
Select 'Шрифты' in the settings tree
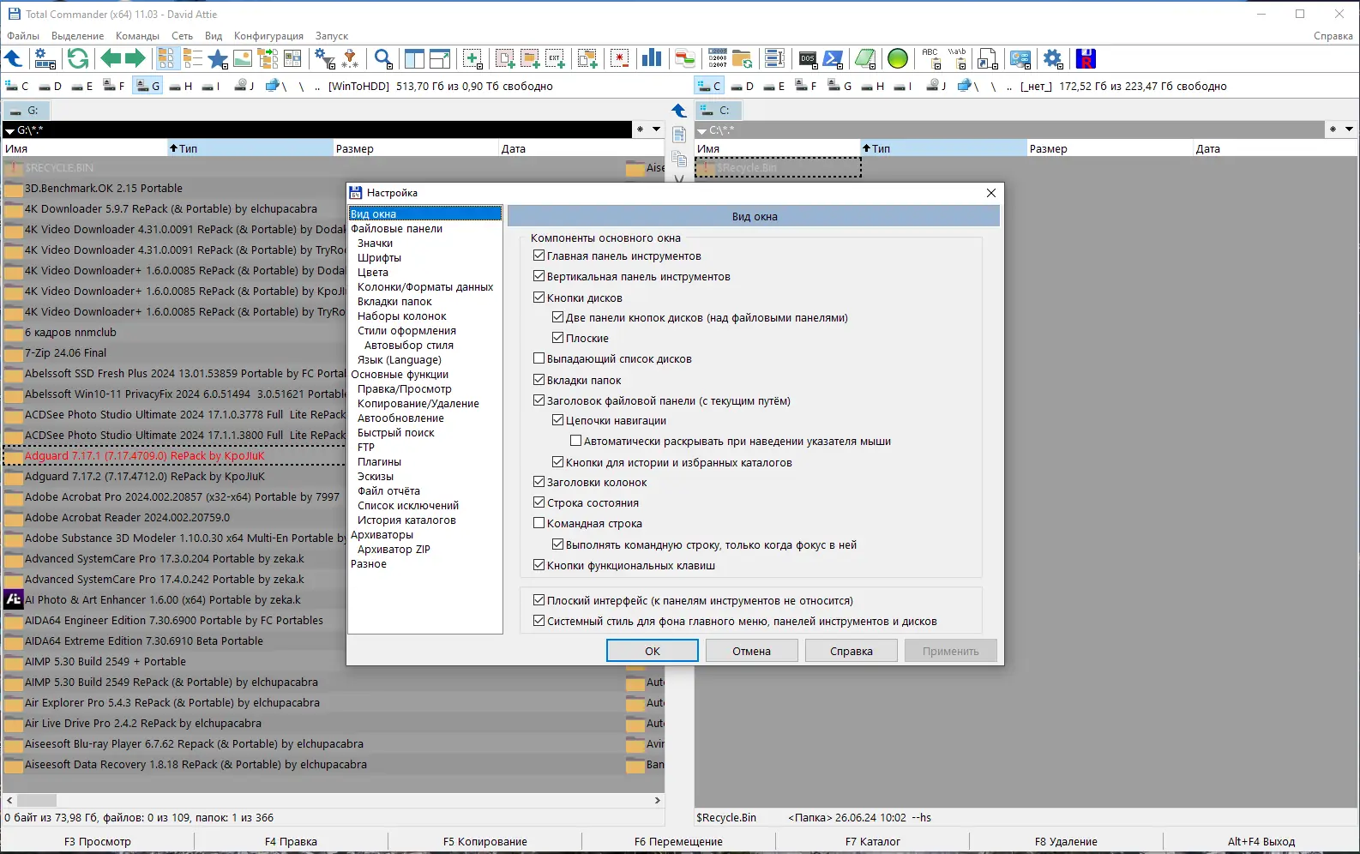(379, 257)
